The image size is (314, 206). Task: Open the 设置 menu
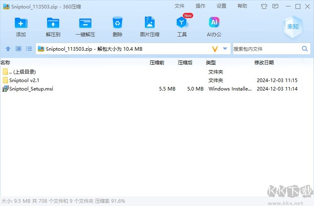(x=221, y=6)
